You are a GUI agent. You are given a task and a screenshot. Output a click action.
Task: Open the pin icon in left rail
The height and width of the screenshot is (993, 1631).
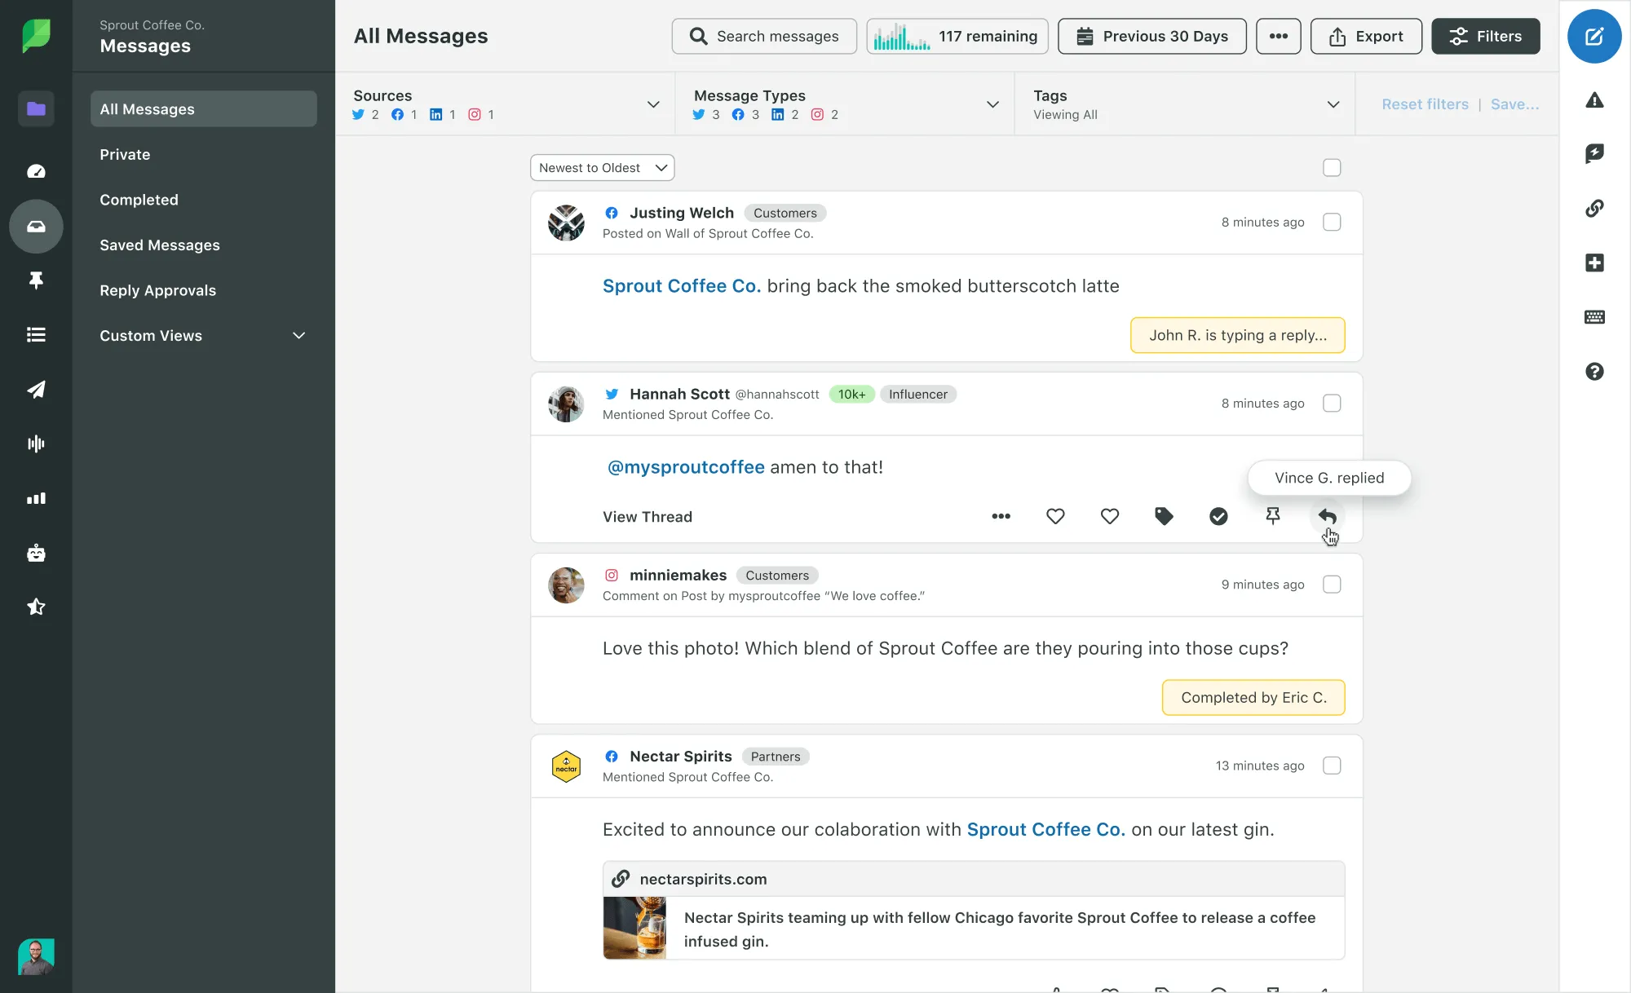pos(36,280)
